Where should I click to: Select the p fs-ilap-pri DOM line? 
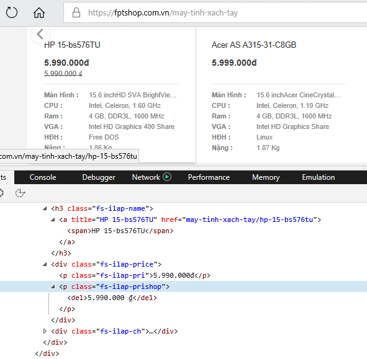point(135,275)
